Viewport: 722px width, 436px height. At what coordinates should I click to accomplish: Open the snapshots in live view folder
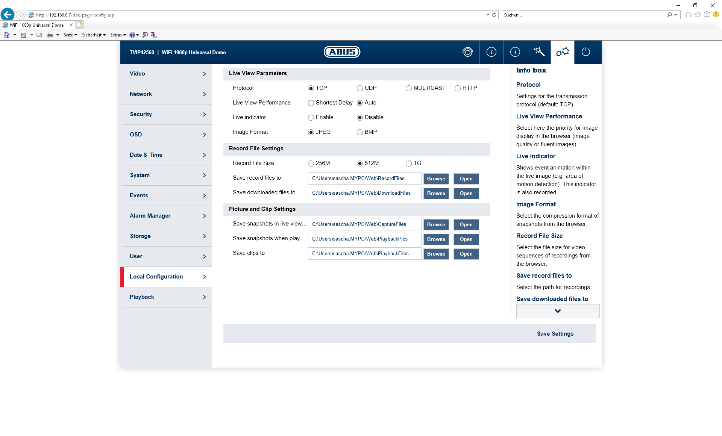(466, 225)
